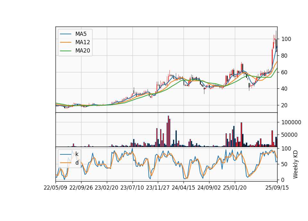Click the 22/09/26 date tick label
308x221 pixels.
coord(81,188)
